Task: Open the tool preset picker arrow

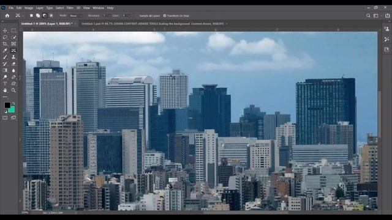Action: coord(23,16)
